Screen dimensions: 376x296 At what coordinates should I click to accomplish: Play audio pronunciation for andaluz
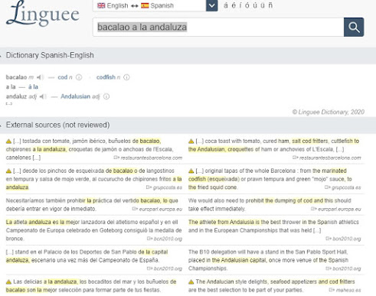tap(43, 96)
